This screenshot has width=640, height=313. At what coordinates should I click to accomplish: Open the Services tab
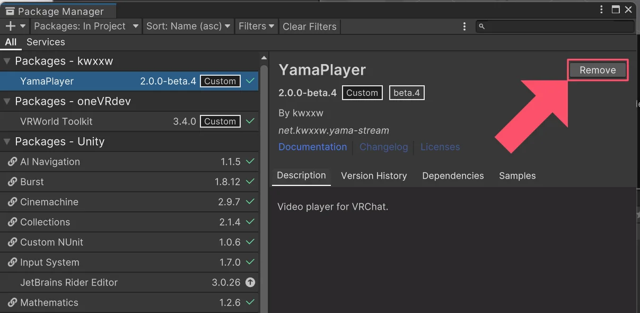point(46,42)
